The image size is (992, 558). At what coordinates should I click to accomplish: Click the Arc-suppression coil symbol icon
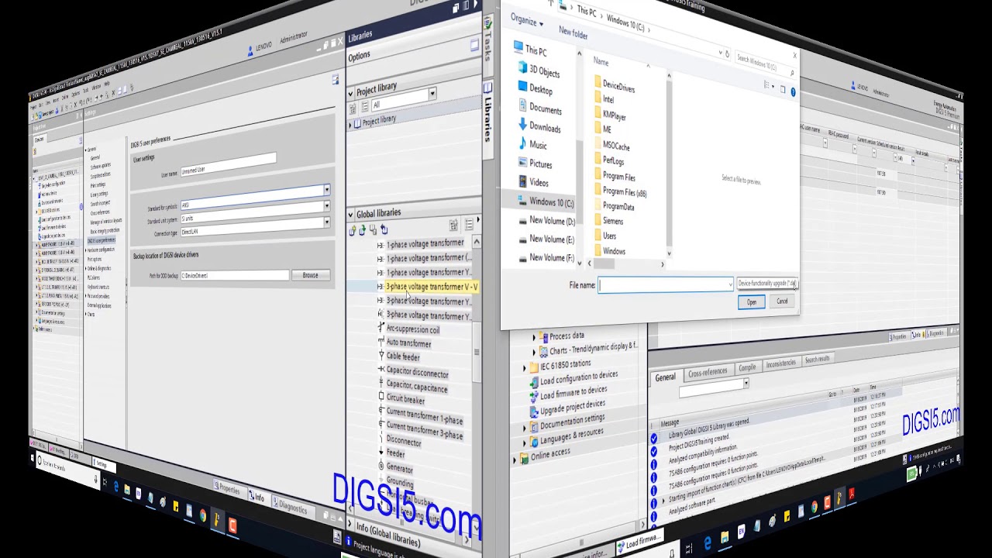[x=381, y=329]
